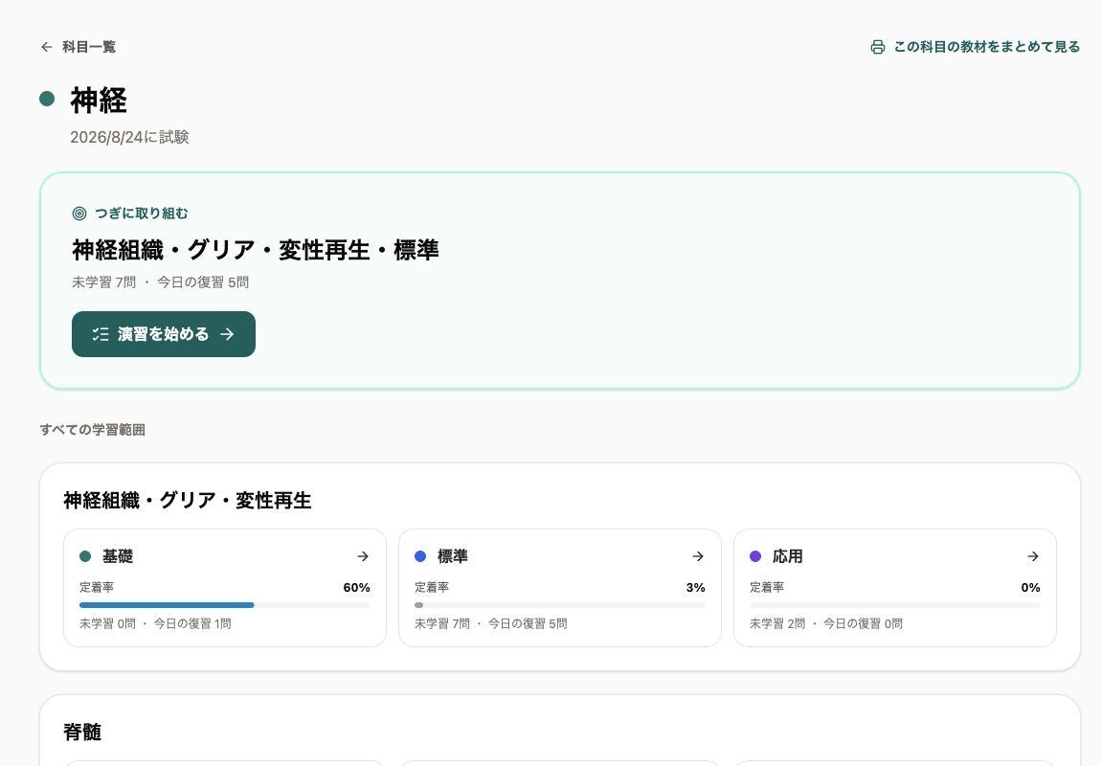Click the green dot beside 基礎
The width and height of the screenshot is (1101, 766).
[85, 556]
